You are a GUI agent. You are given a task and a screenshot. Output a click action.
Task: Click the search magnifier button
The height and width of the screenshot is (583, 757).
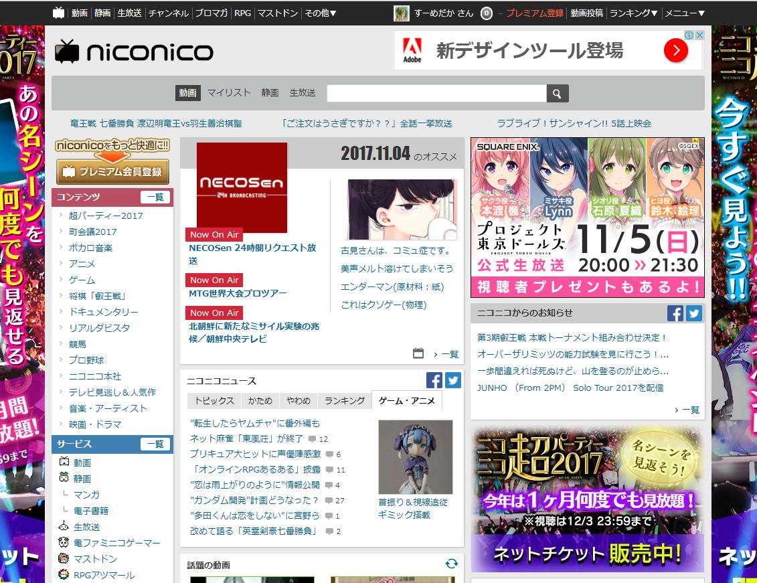(557, 94)
